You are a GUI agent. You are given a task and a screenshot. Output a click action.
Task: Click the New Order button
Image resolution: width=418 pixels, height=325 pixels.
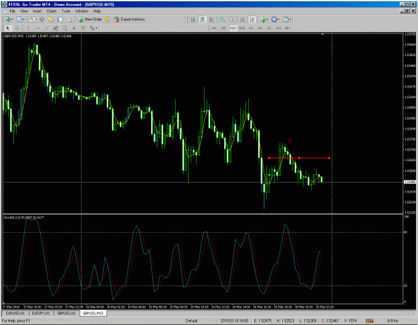pos(90,19)
